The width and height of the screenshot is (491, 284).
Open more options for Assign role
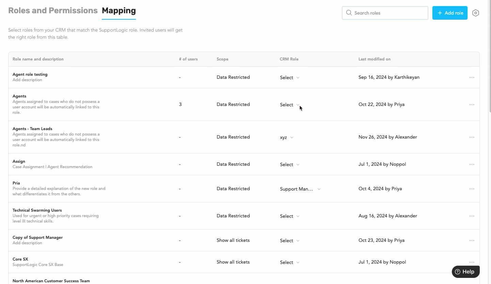(x=472, y=164)
